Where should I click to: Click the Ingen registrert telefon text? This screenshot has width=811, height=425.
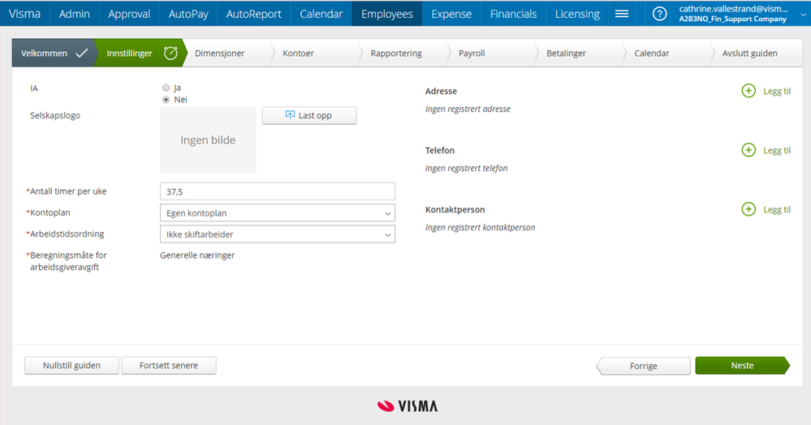(466, 168)
